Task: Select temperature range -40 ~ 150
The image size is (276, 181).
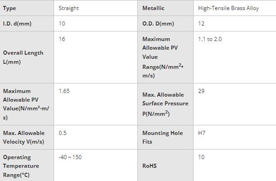Action: [x=70, y=157]
